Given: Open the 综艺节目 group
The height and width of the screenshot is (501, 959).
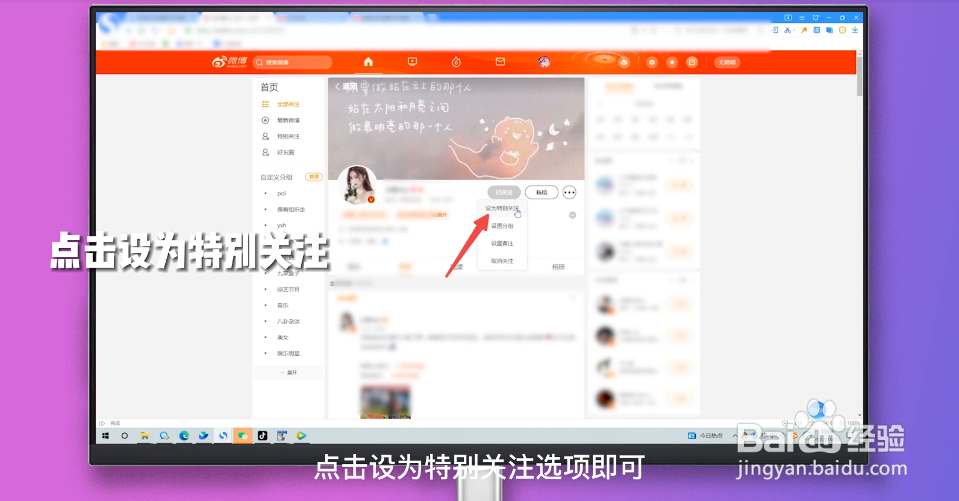Looking at the screenshot, I should coord(288,289).
